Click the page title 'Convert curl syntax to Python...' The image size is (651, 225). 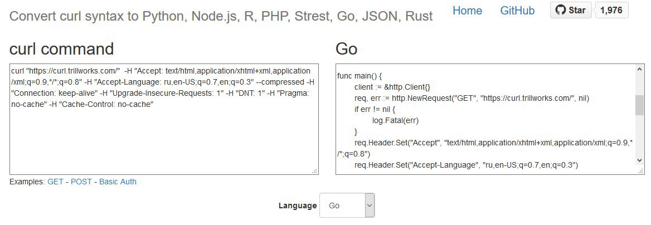click(x=221, y=16)
